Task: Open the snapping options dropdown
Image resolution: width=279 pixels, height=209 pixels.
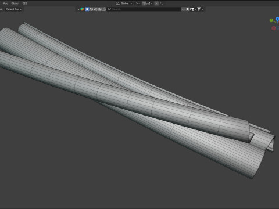Action: click(x=149, y=3)
